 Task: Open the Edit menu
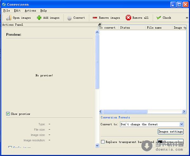[x=17, y=11]
